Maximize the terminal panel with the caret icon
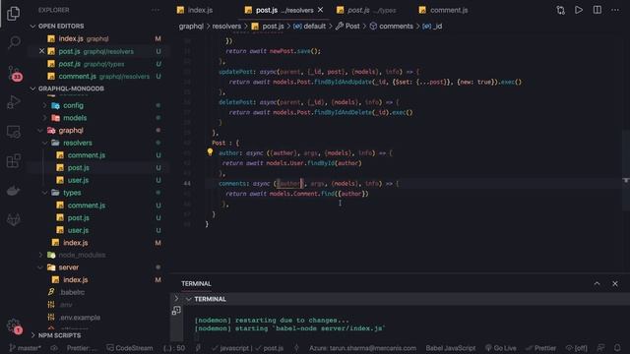 [598, 283]
